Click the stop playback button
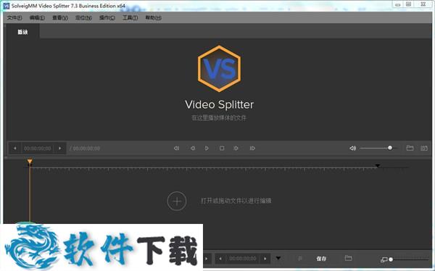 point(222,149)
